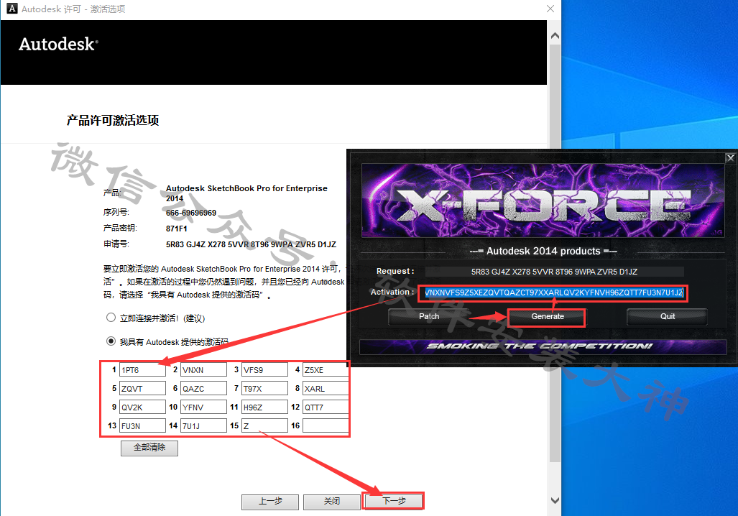This screenshot has width=738, height=516.
Task: Click the 下一步 next button
Action: point(394,502)
